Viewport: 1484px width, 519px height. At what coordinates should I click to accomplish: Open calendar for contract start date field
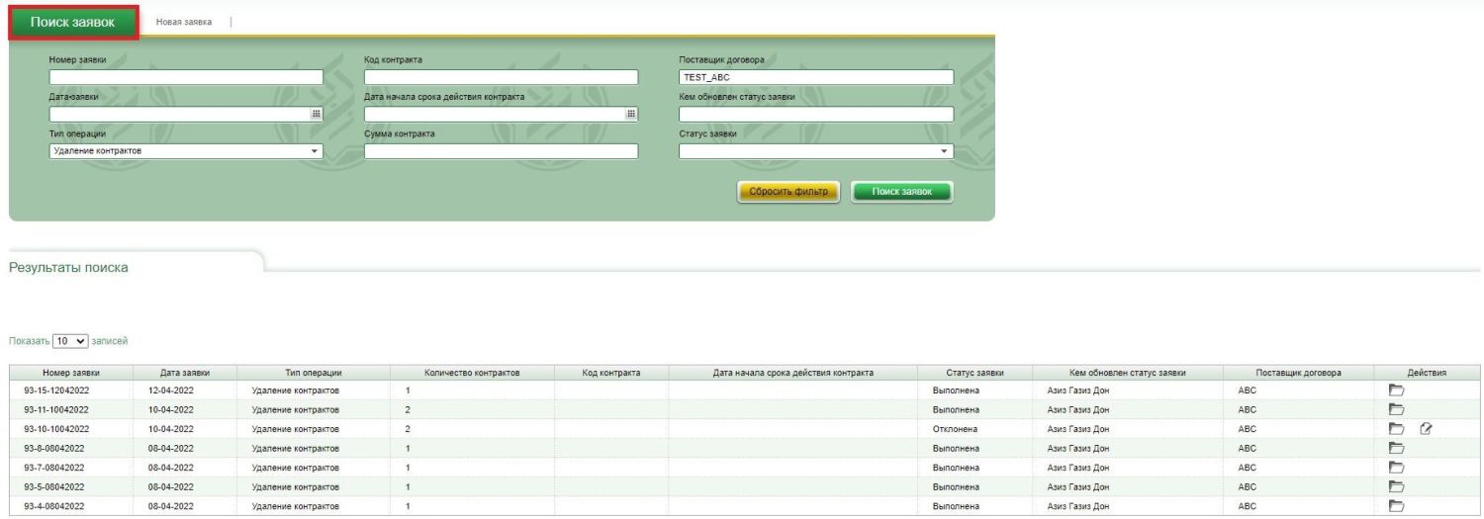pyautogui.click(x=631, y=115)
